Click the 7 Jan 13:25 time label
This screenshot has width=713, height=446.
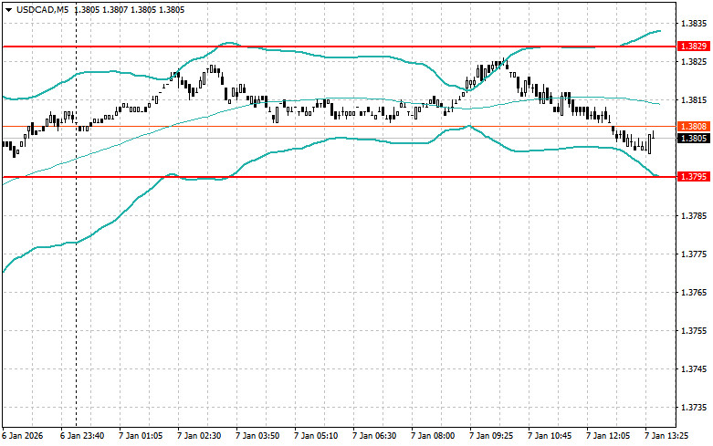point(667,437)
